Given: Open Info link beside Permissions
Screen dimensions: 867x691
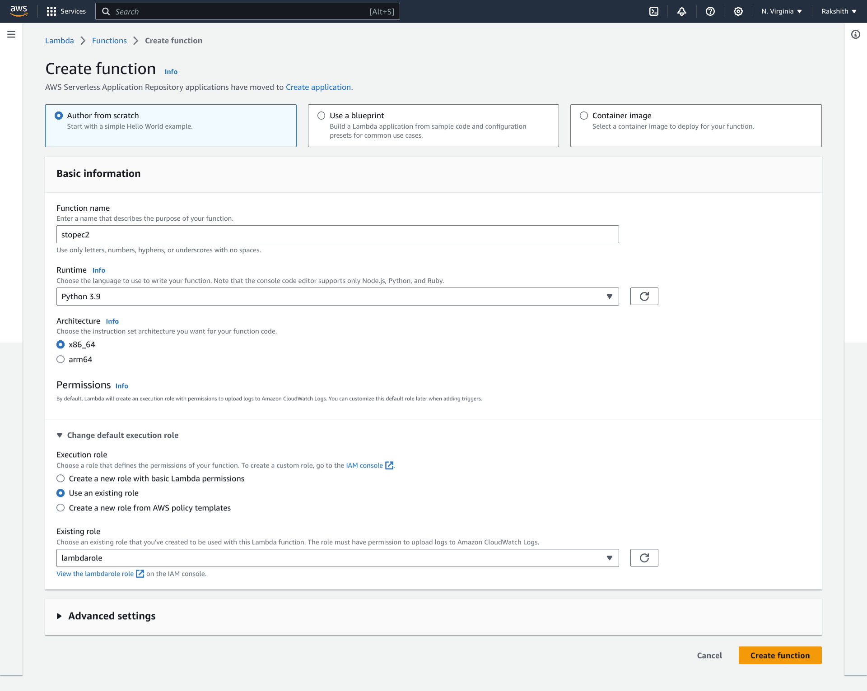Looking at the screenshot, I should (x=121, y=386).
